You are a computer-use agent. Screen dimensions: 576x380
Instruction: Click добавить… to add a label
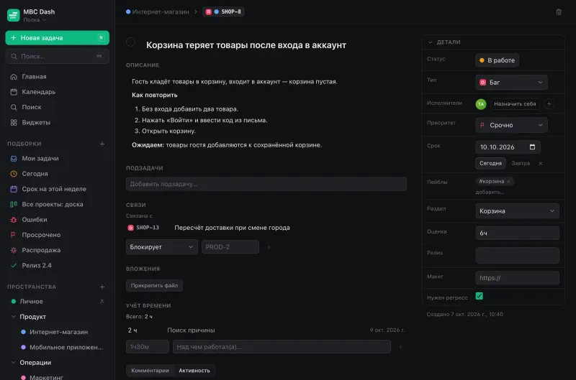490,193
